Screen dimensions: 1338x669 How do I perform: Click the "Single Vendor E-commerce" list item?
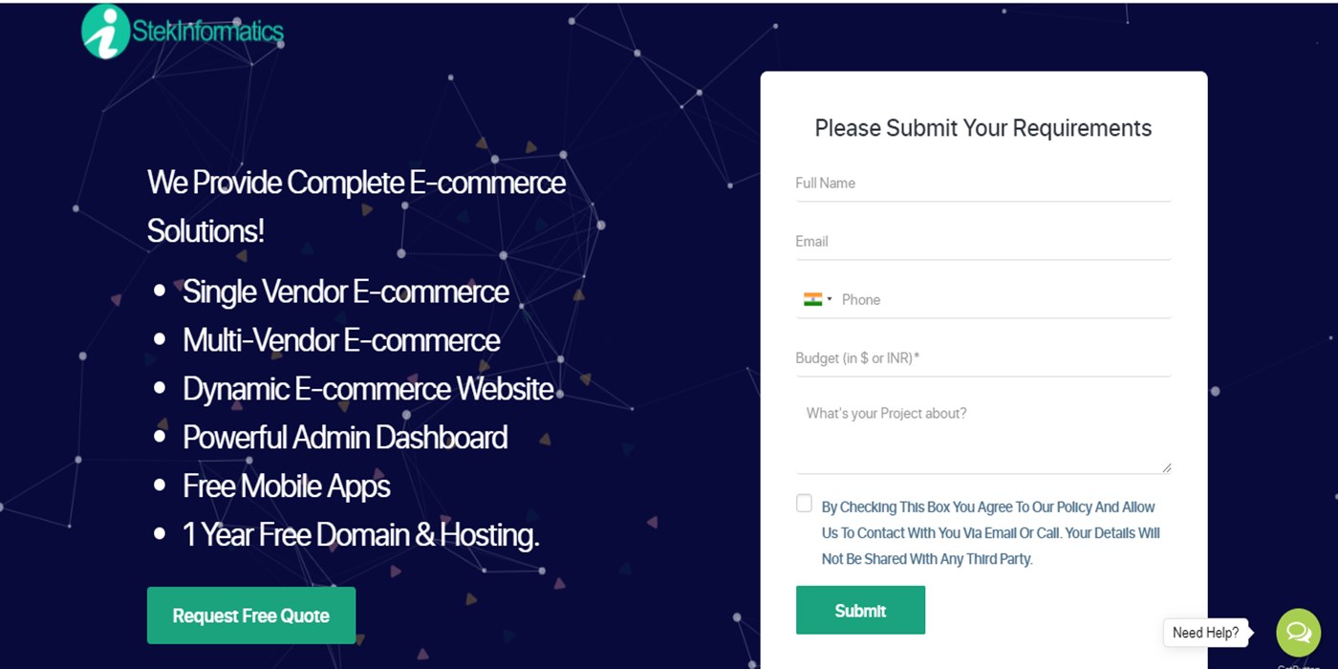pyautogui.click(x=345, y=291)
